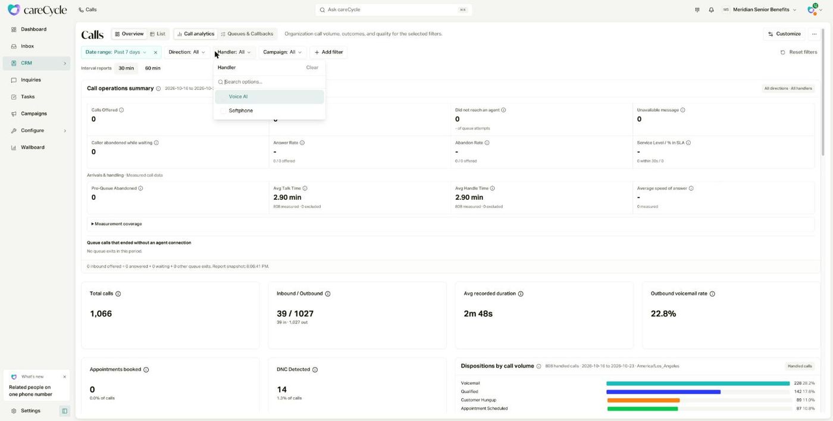Show info for Unavailable message
Screen dimensions: 833x421
(682, 110)
